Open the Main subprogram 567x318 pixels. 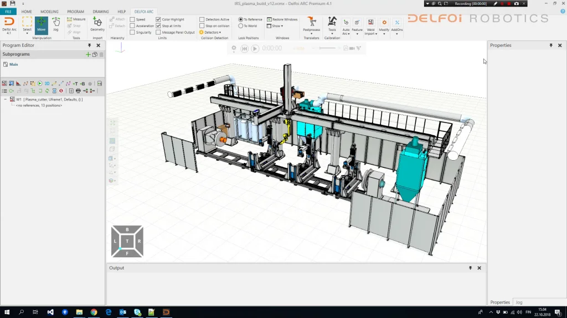pyautogui.click(x=13, y=65)
